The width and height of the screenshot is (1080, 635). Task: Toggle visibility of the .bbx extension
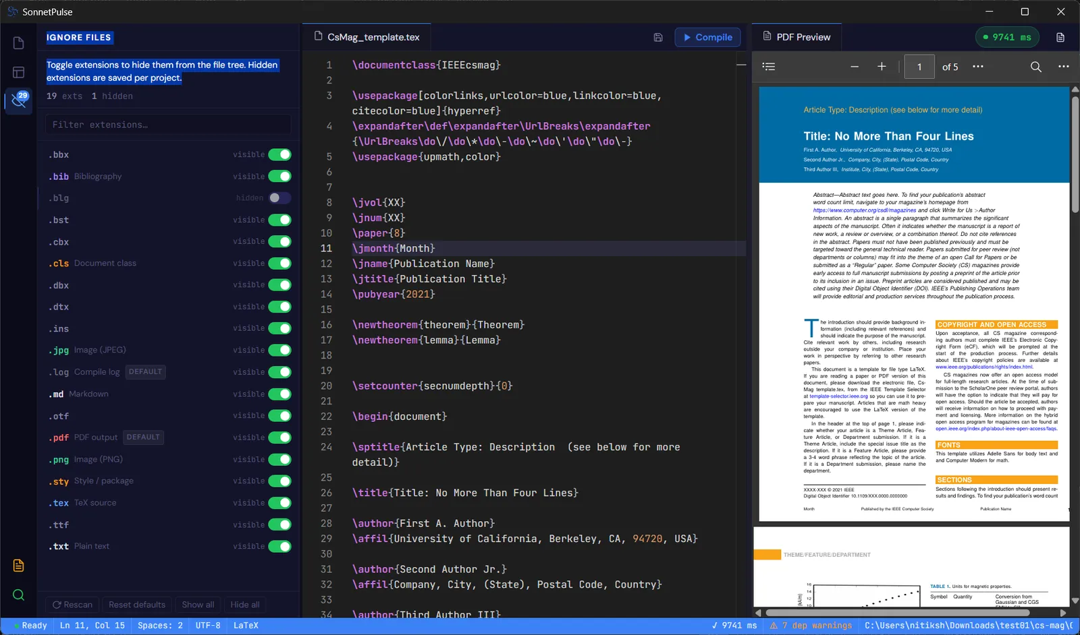point(279,155)
